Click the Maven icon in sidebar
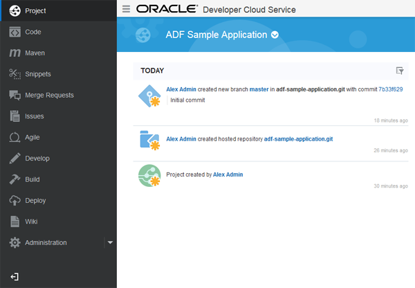 tap(15, 53)
